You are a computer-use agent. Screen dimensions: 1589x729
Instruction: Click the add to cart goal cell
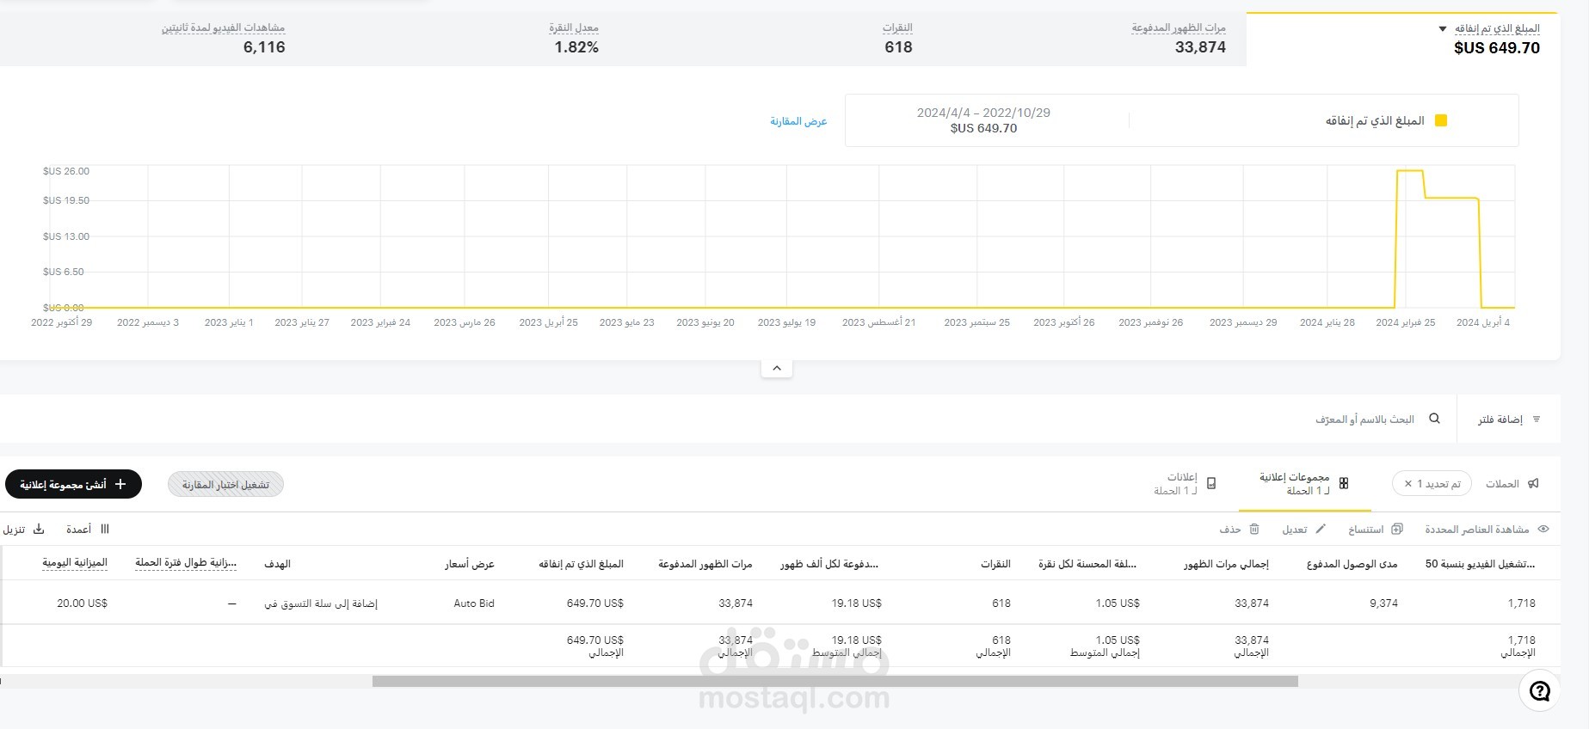tap(321, 603)
